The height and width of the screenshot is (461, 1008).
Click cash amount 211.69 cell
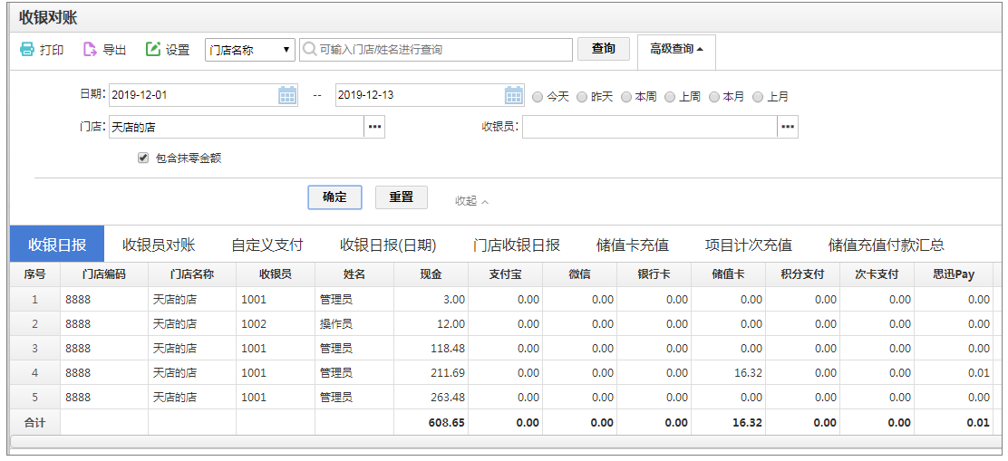pyautogui.click(x=431, y=372)
